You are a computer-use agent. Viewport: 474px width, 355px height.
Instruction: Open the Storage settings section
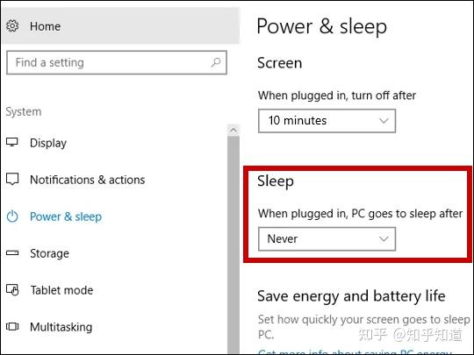coord(49,253)
